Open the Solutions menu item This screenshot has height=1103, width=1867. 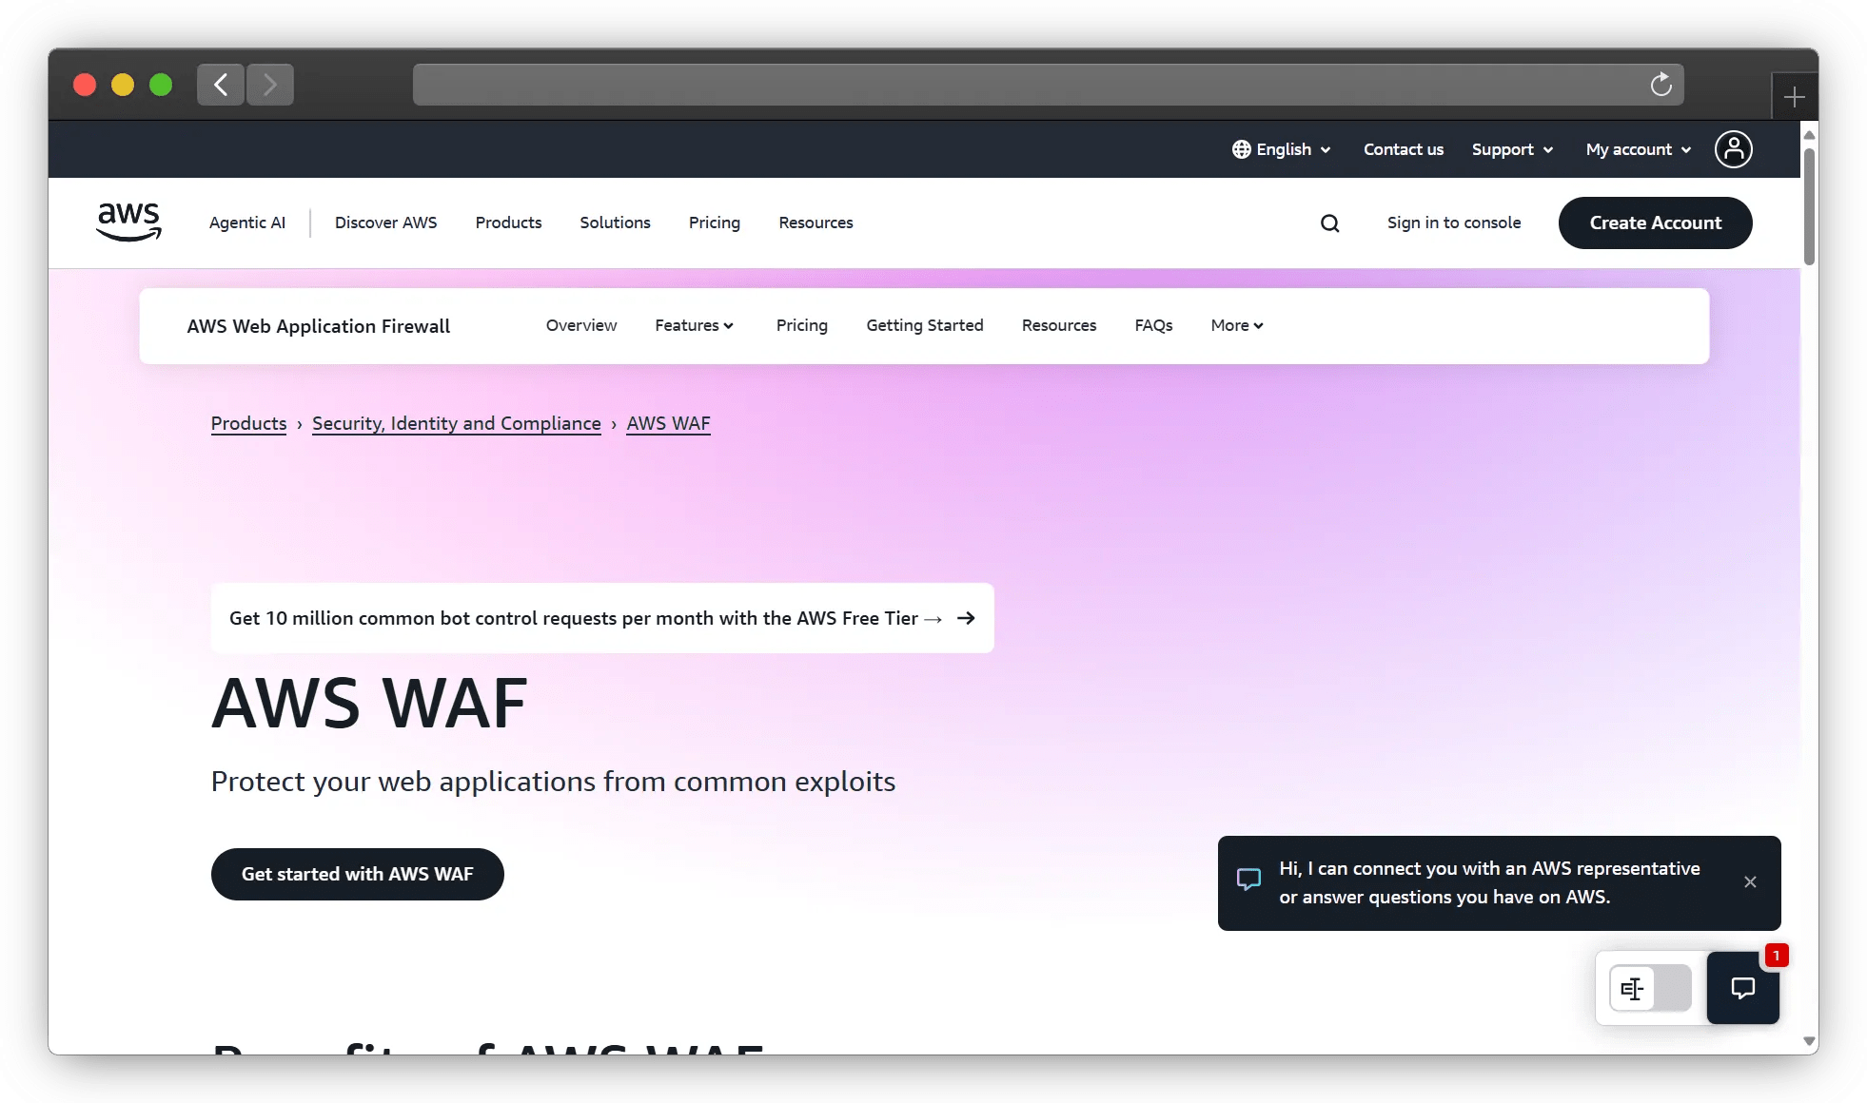pos(615,223)
